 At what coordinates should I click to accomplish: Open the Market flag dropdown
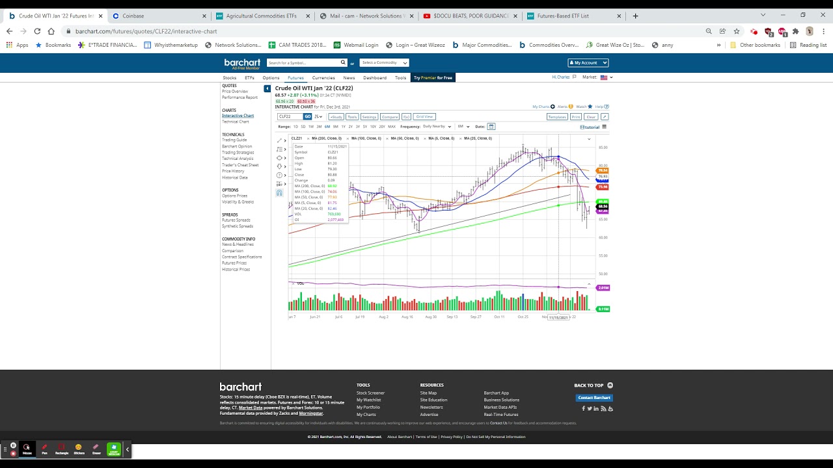pyautogui.click(x=607, y=77)
